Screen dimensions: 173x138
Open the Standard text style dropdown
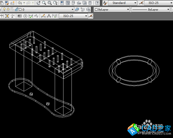(122, 3)
